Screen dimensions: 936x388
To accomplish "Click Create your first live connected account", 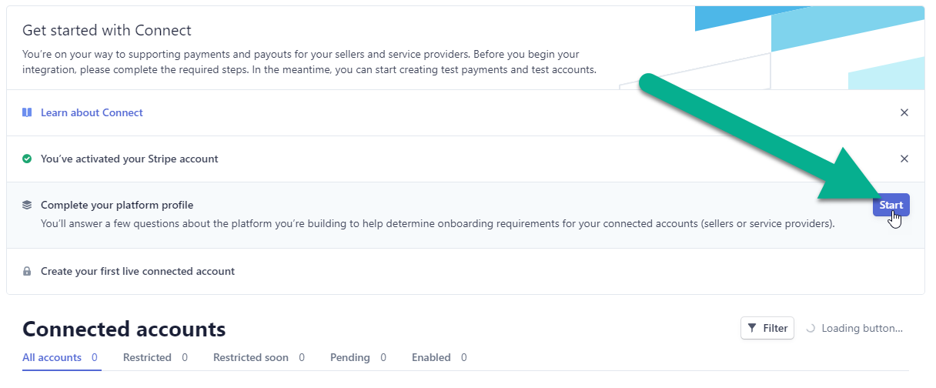I will tap(138, 271).
